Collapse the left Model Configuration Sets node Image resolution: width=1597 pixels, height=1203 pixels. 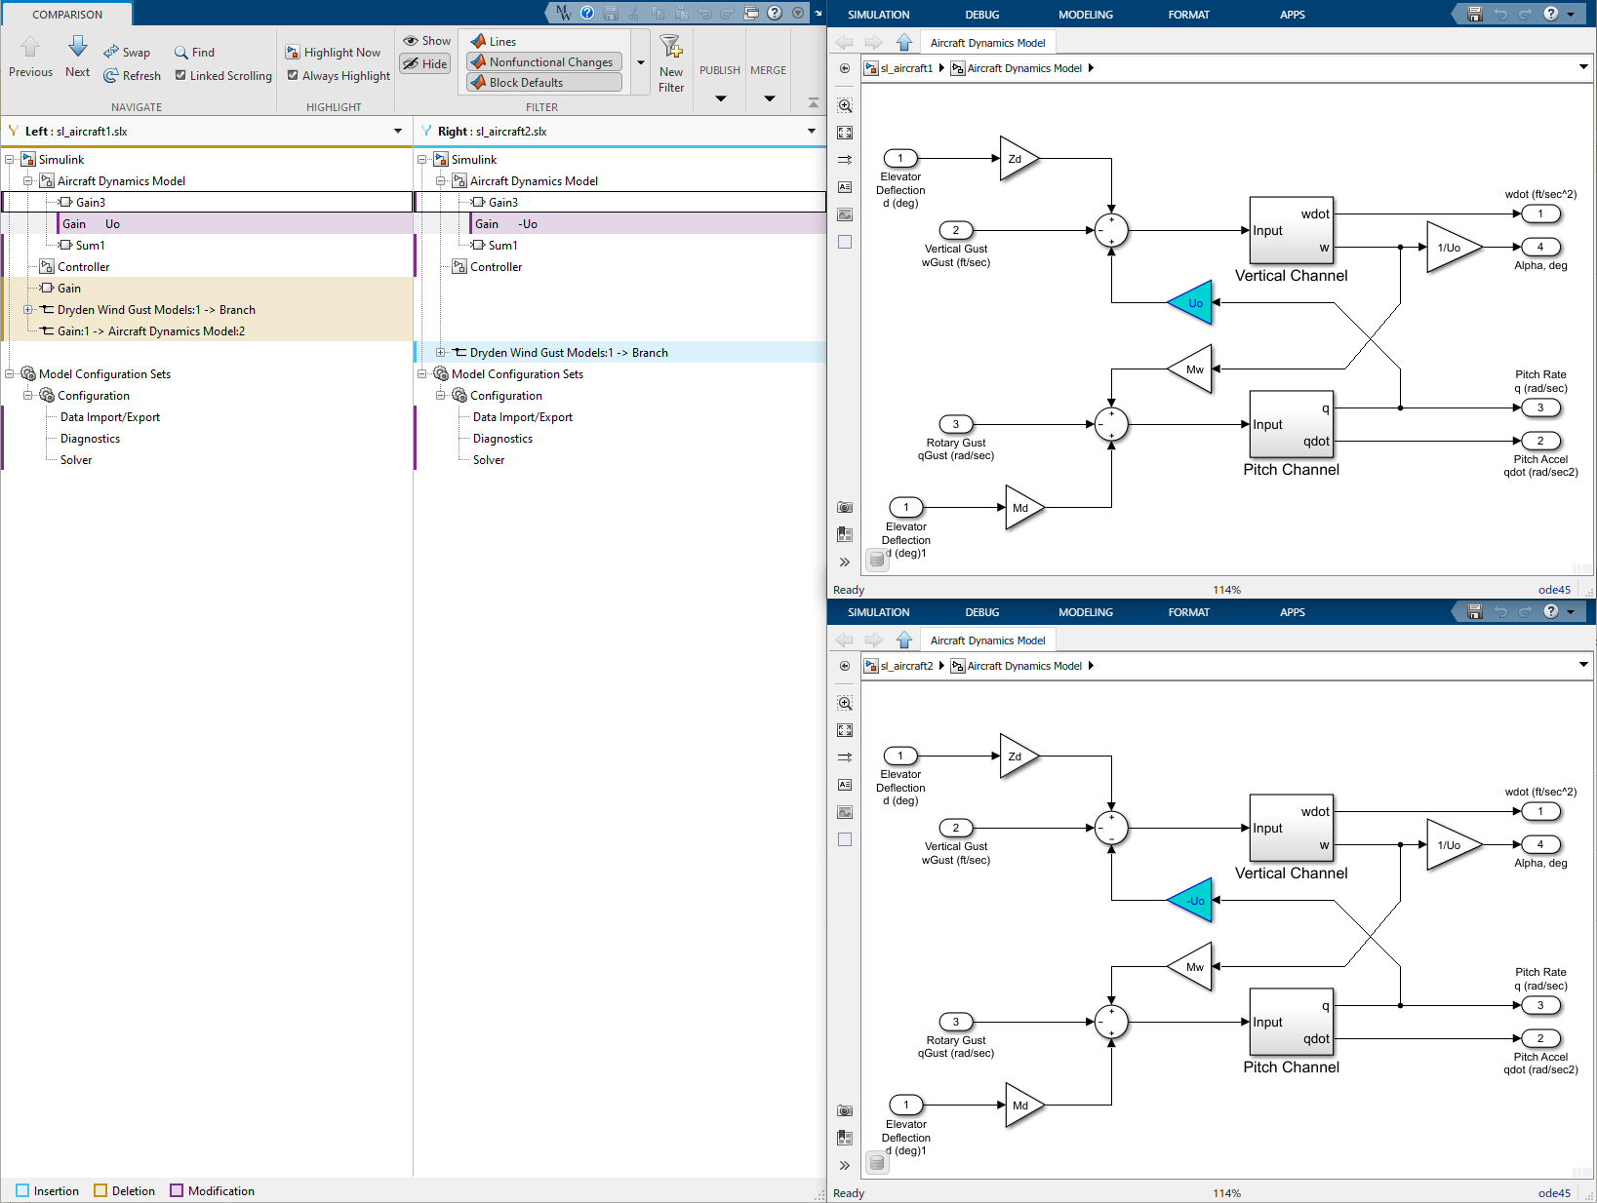pos(10,374)
